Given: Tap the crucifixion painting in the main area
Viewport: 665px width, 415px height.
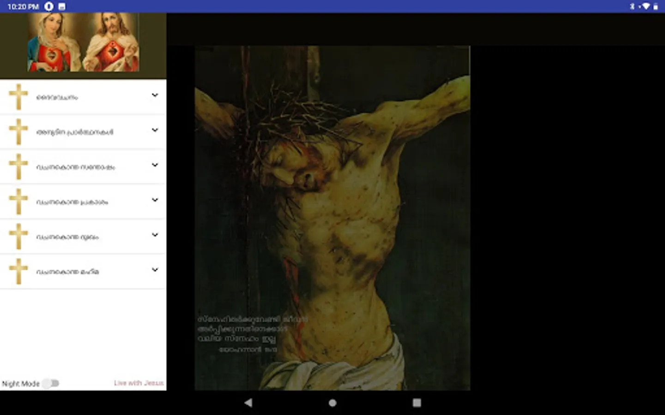Looking at the screenshot, I should click(x=332, y=218).
